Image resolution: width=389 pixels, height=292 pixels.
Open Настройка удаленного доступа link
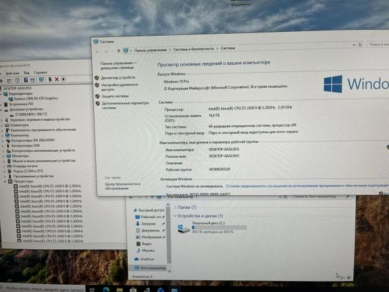(x=119, y=87)
